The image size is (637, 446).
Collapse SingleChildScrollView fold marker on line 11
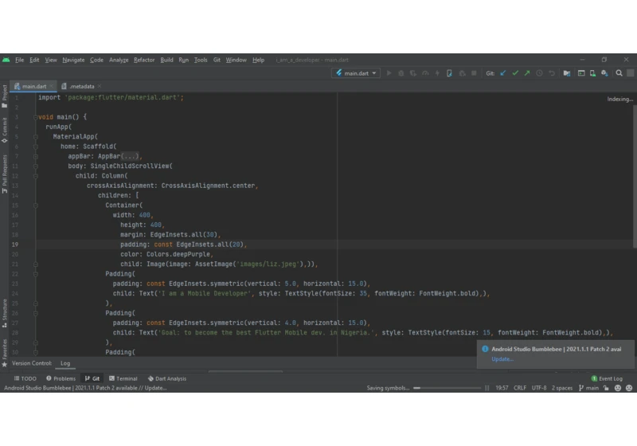click(35, 166)
